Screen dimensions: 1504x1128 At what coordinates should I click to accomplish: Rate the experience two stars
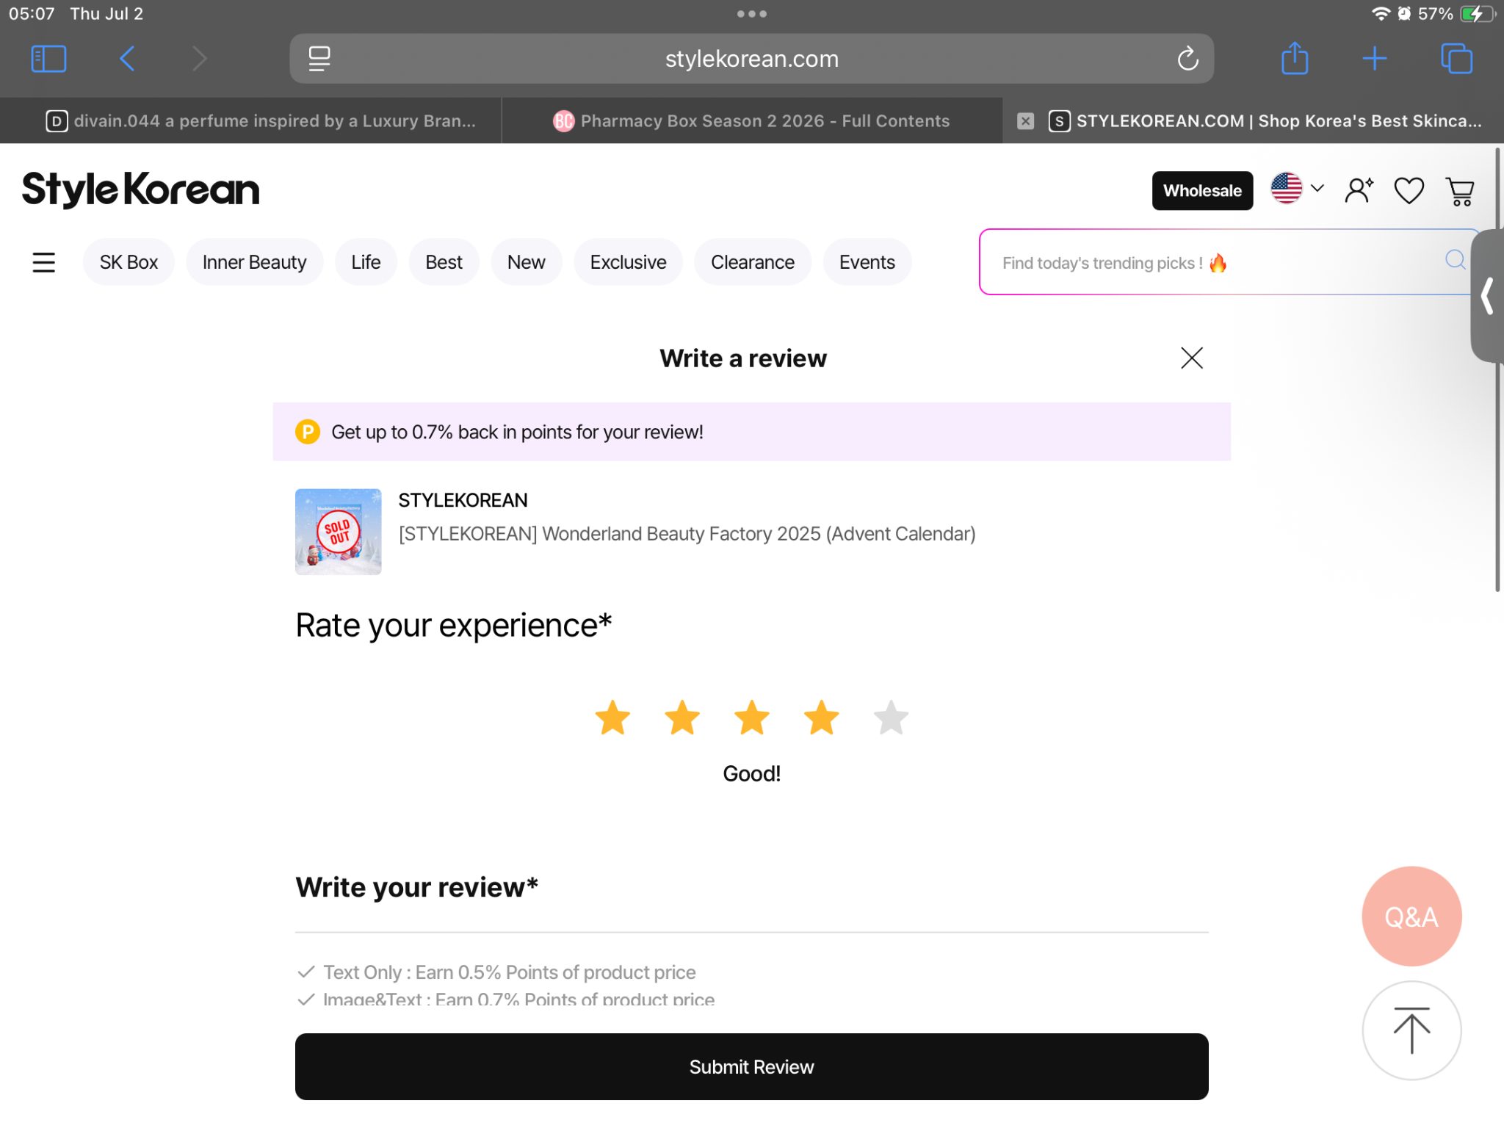click(x=682, y=717)
